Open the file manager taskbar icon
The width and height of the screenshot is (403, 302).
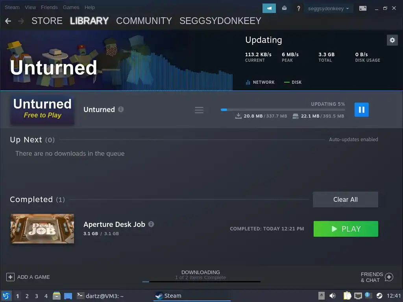pos(57,296)
